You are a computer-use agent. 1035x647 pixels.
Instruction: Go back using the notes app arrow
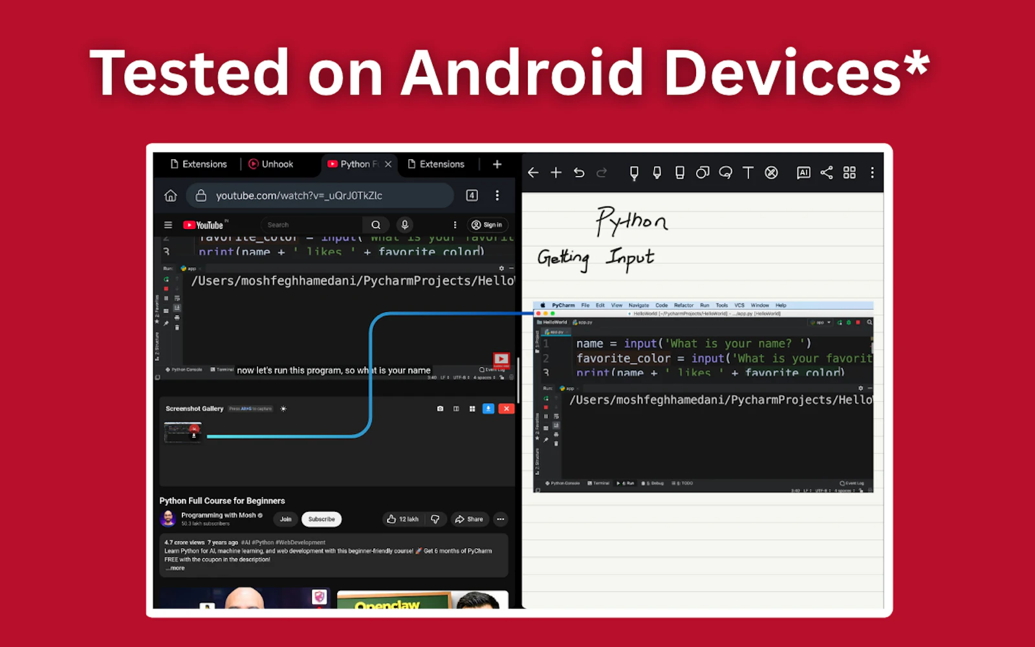point(533,173)
